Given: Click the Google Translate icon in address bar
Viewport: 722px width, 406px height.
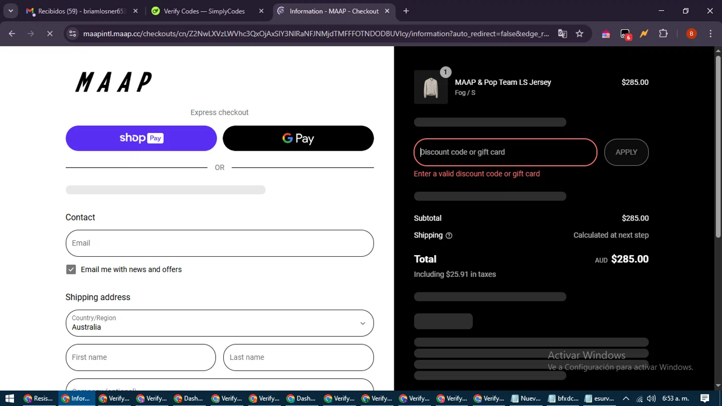Looking at the screenshot, I should coord(562,34).
